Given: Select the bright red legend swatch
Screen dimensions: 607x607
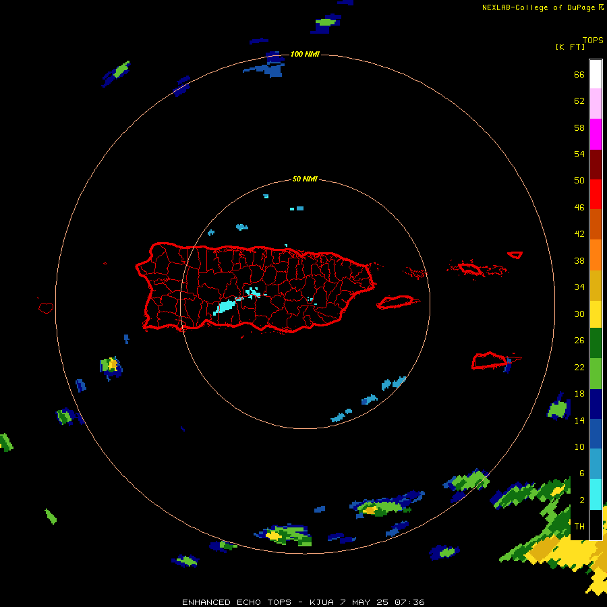Looking at the screenshot, I should coord(596,194).
